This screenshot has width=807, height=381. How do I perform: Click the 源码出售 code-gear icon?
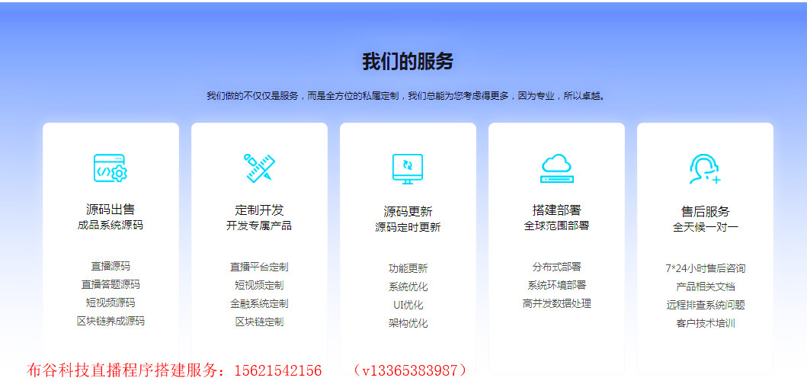[110, 168]
